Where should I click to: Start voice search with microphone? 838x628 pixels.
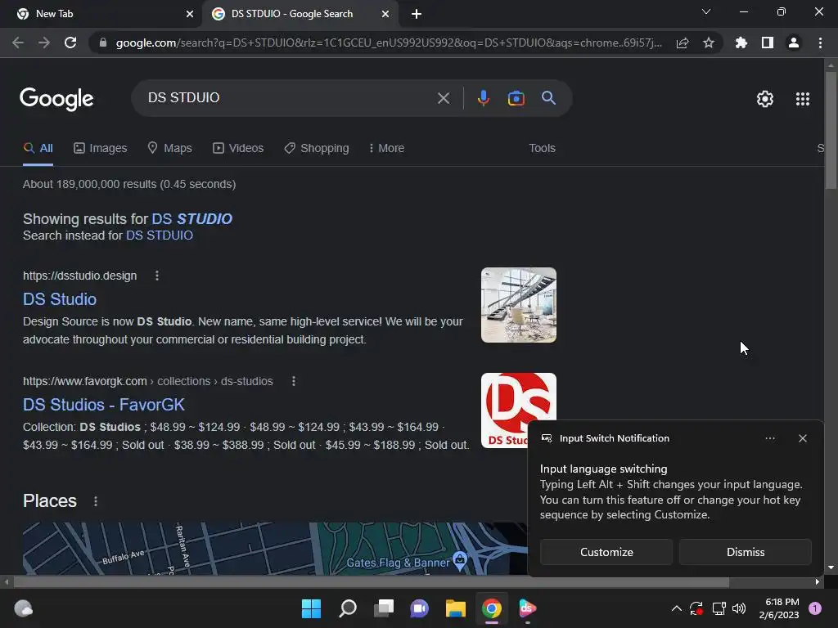(x=483, y=98)
